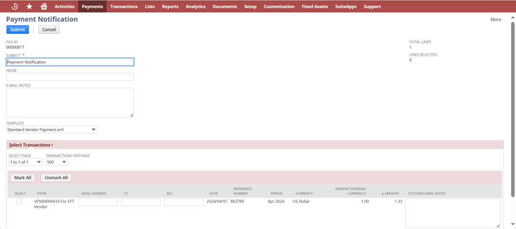Viewport: 516px width, 229px height.
Task: Click the Period column header
Action: coord(277,194)
